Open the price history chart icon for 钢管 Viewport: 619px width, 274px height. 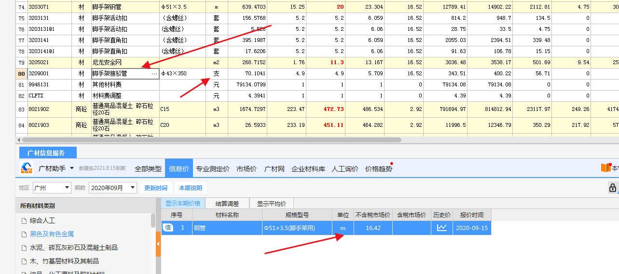click(x=442, y=228)
